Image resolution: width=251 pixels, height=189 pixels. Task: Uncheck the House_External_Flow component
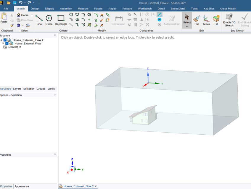click(7, 43)
